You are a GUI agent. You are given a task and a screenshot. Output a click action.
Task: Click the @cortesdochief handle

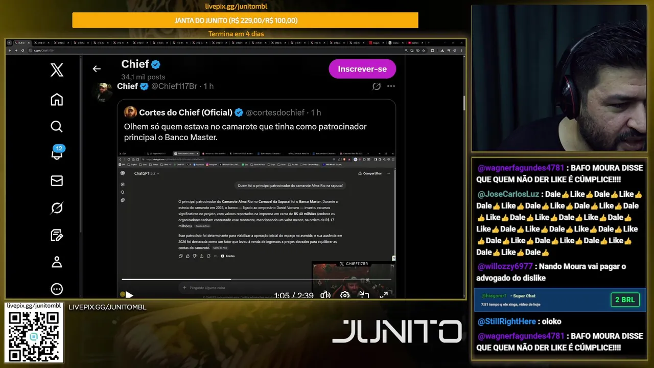(x=275, y=112)
